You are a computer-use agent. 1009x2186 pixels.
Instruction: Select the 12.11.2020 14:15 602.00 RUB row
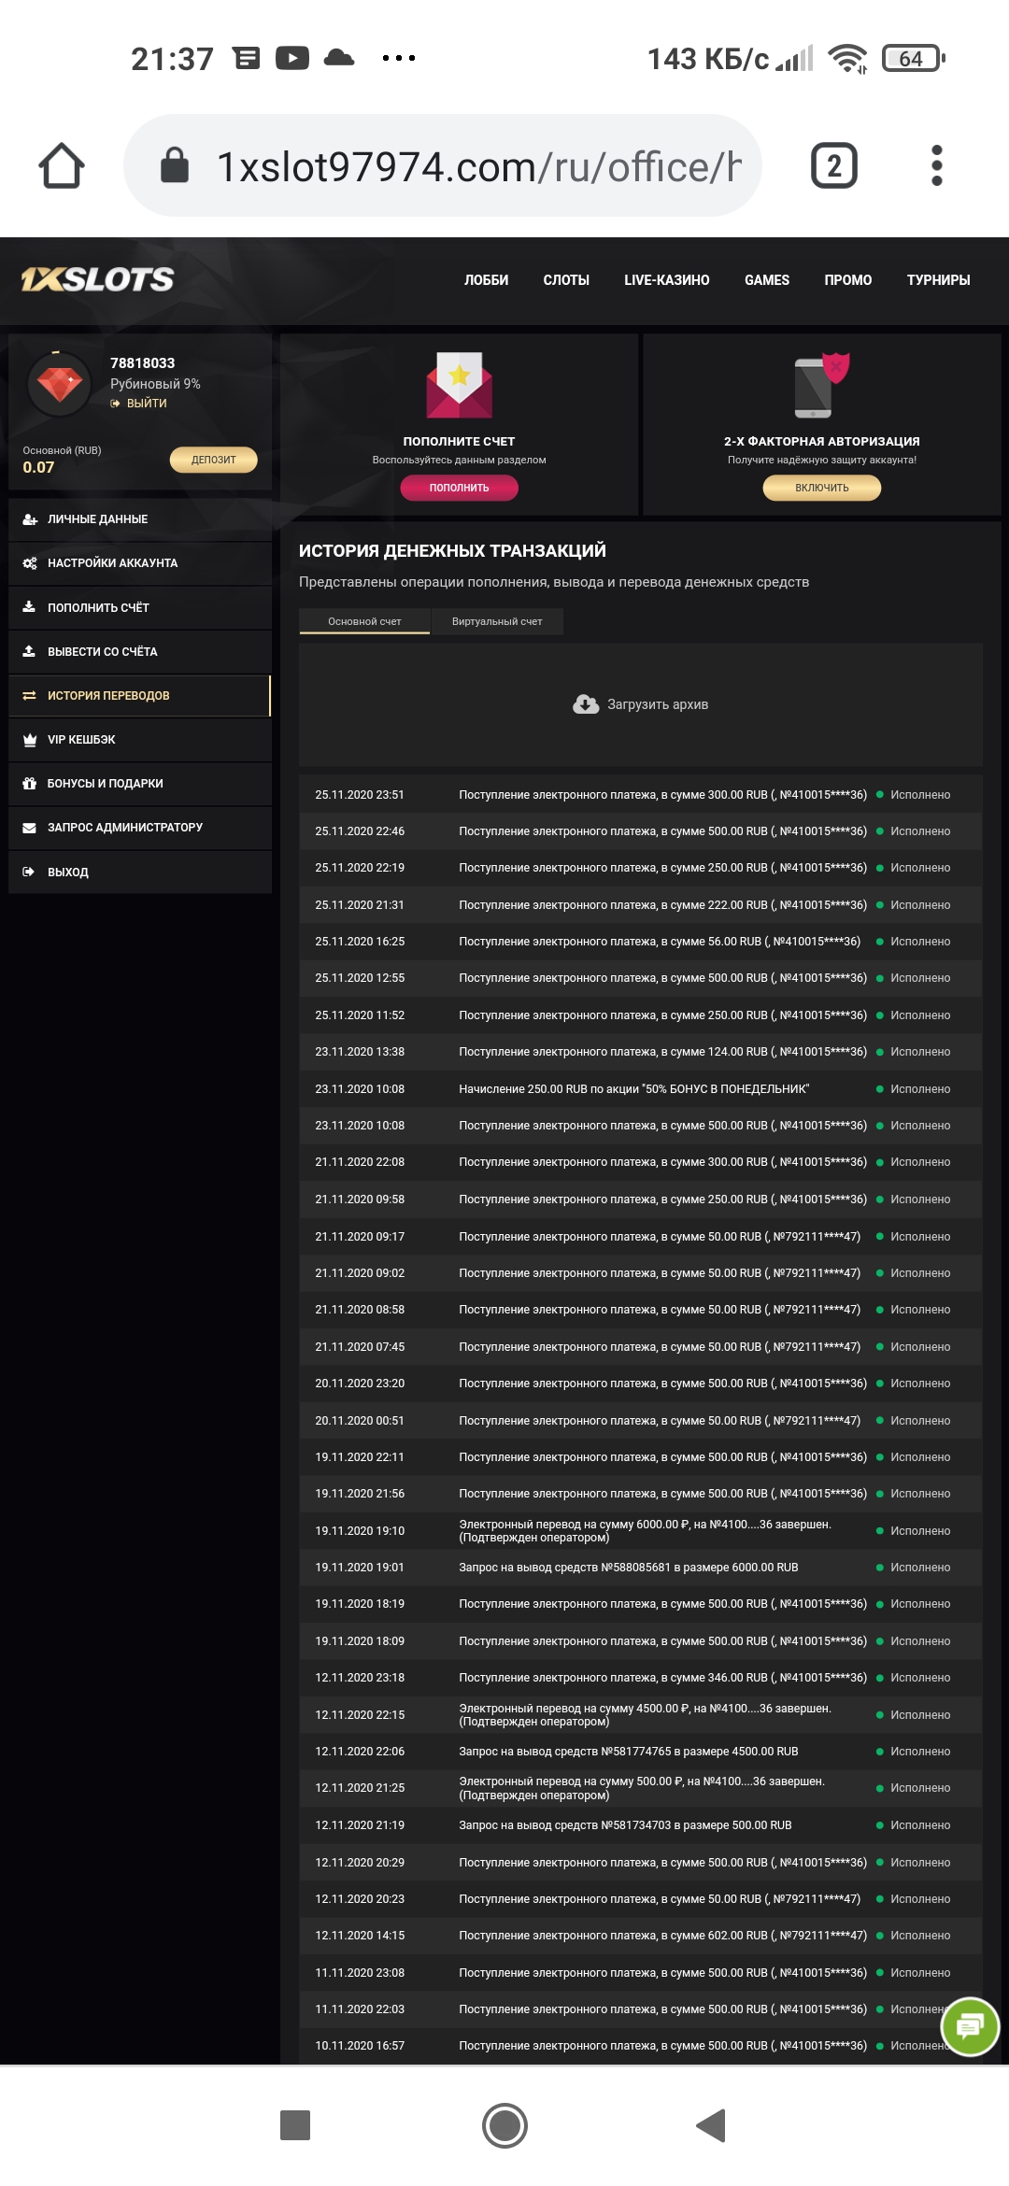pyautogui.click(x=641, y=1936)
